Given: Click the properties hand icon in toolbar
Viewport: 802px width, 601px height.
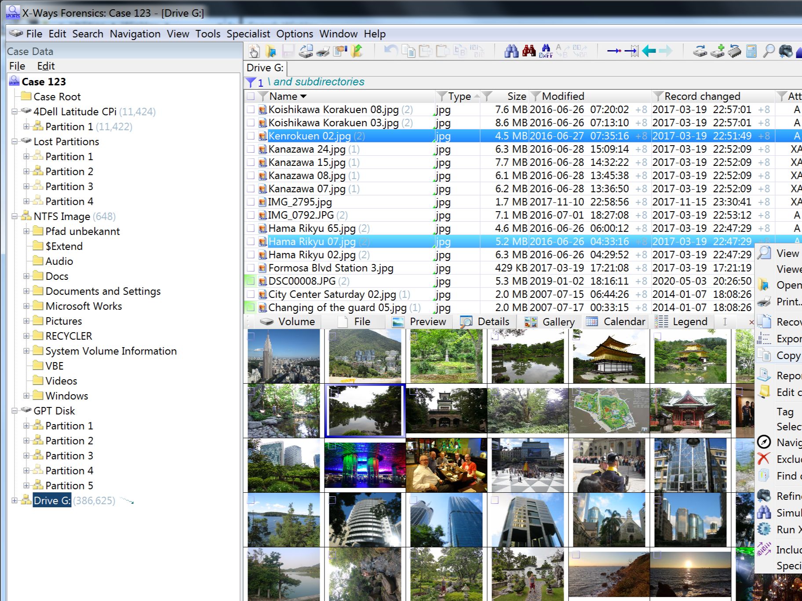Looking at the screenshot, I should coord(340,51).
